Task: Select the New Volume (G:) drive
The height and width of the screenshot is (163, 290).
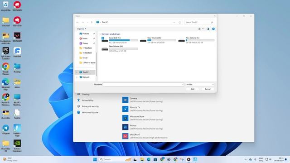Action: (x=196, y=40)
